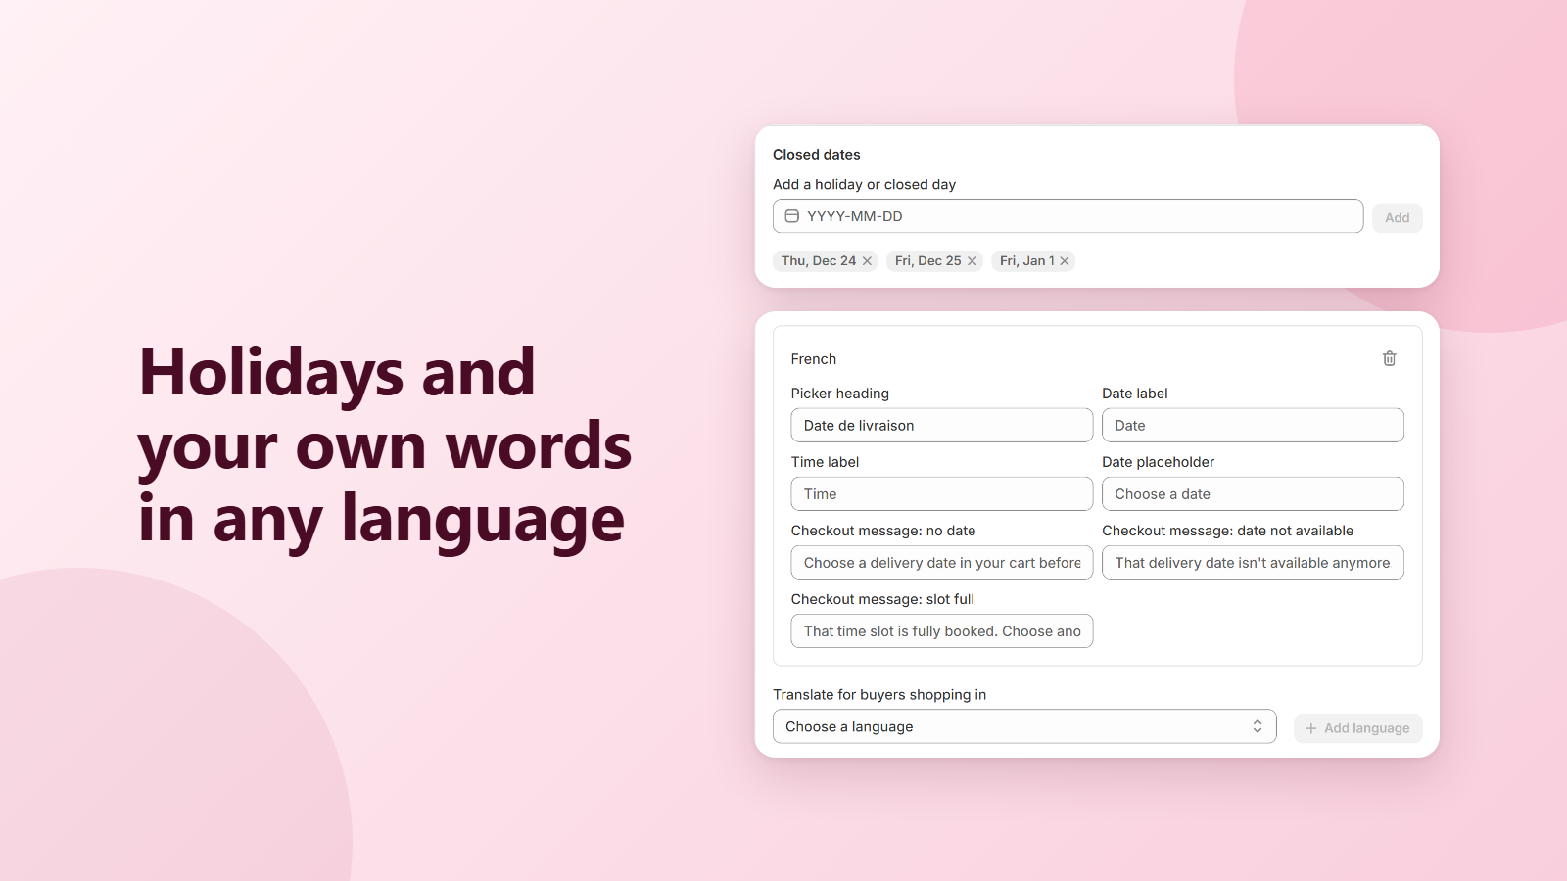Open the Choose a language dropdown
This screenshot has height=881, width=1567.
coord(1024,726)
